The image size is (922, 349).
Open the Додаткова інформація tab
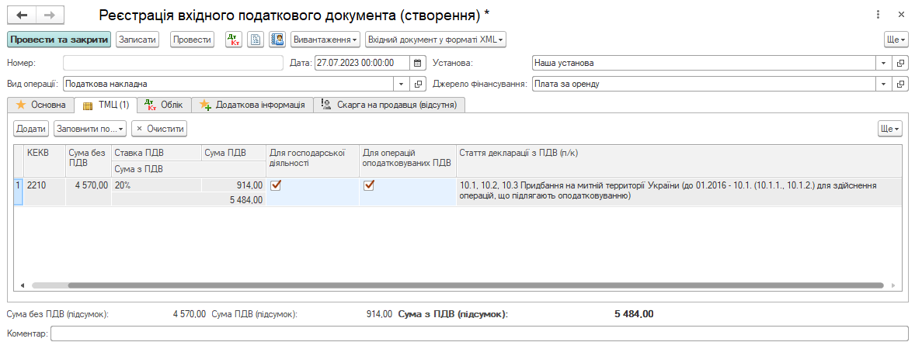tap(252, 105)
